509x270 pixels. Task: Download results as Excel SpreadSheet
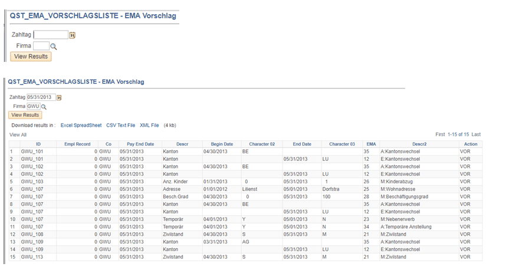[x=81, y=125]
